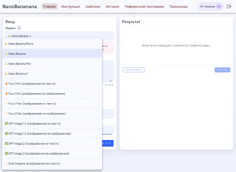Open the Инструкция tab
This screenshot has width=236, height=172.
pyautogui.click(x=71, y=6)
